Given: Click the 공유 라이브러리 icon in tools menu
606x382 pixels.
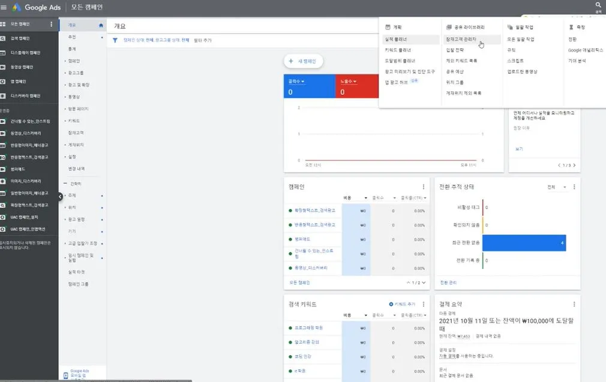Looking at the screenshot, I should tap(449, 27).
